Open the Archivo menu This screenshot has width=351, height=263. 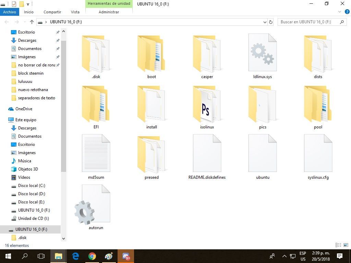[9, 12]
